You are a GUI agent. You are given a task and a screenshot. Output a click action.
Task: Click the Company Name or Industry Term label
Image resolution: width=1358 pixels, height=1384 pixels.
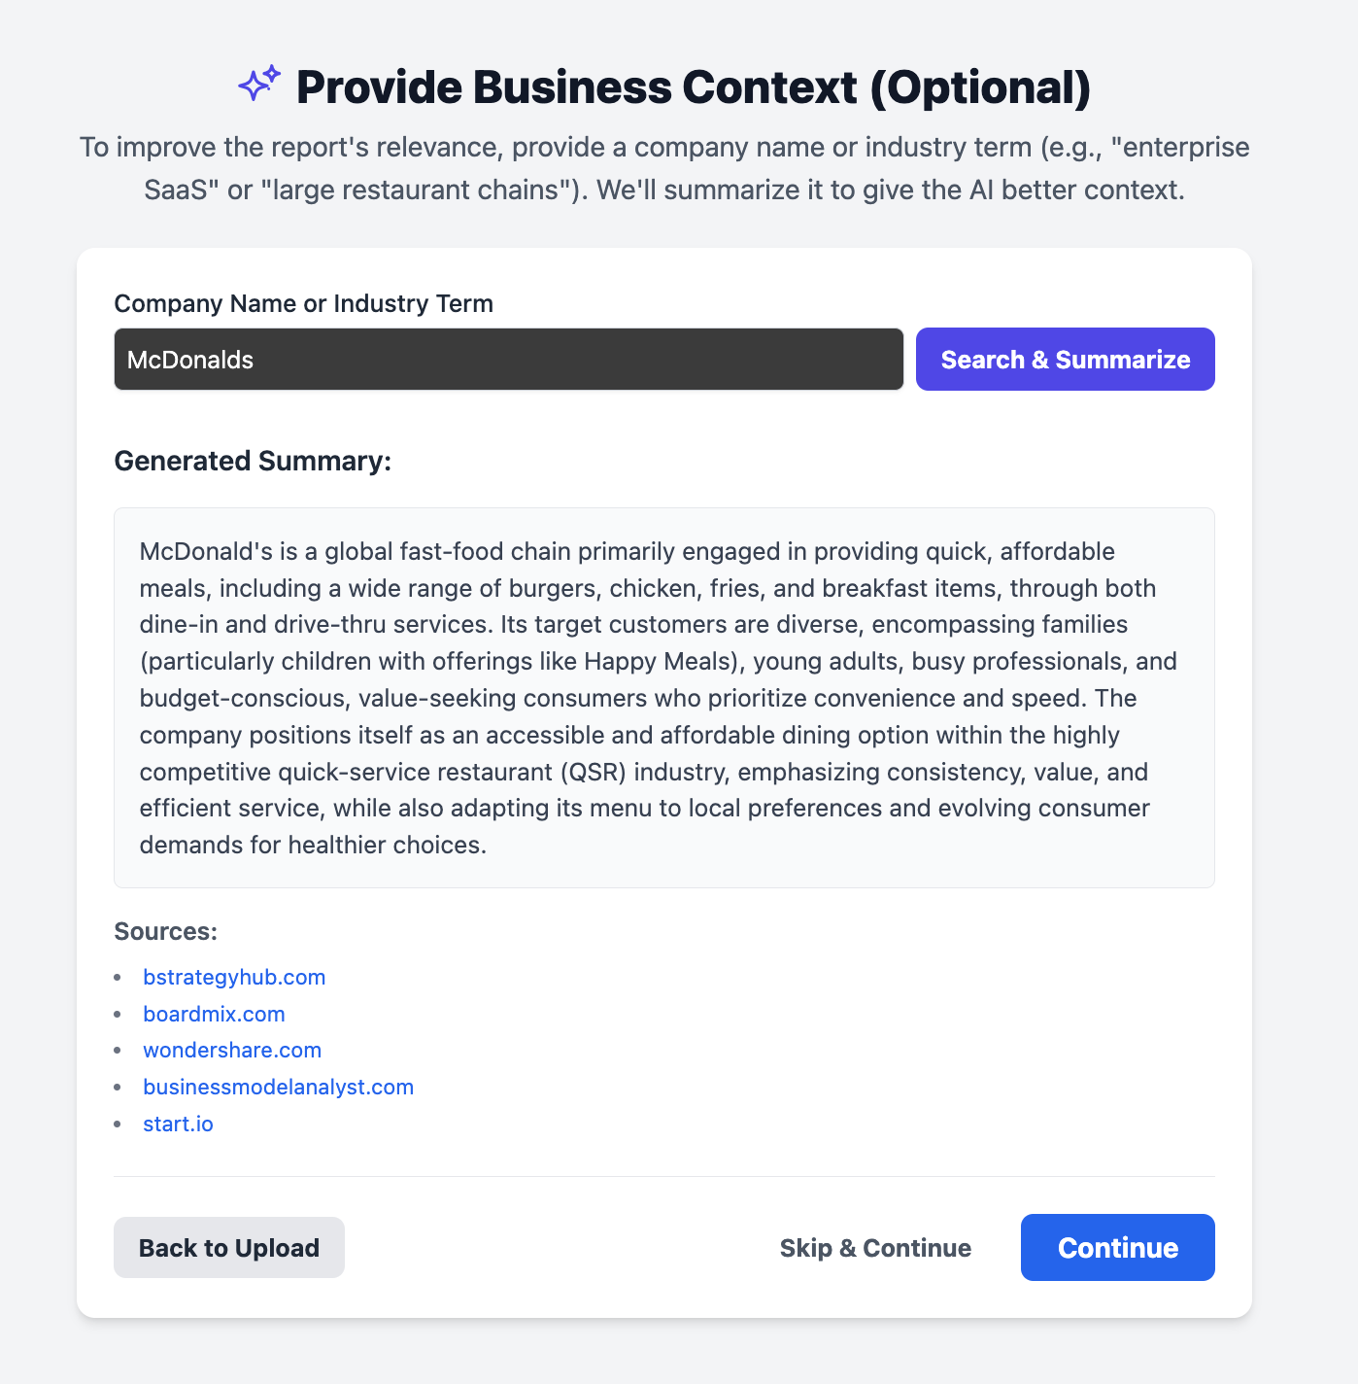click(303, 303)
